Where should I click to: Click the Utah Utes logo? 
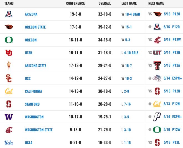(x=9, y=53)
